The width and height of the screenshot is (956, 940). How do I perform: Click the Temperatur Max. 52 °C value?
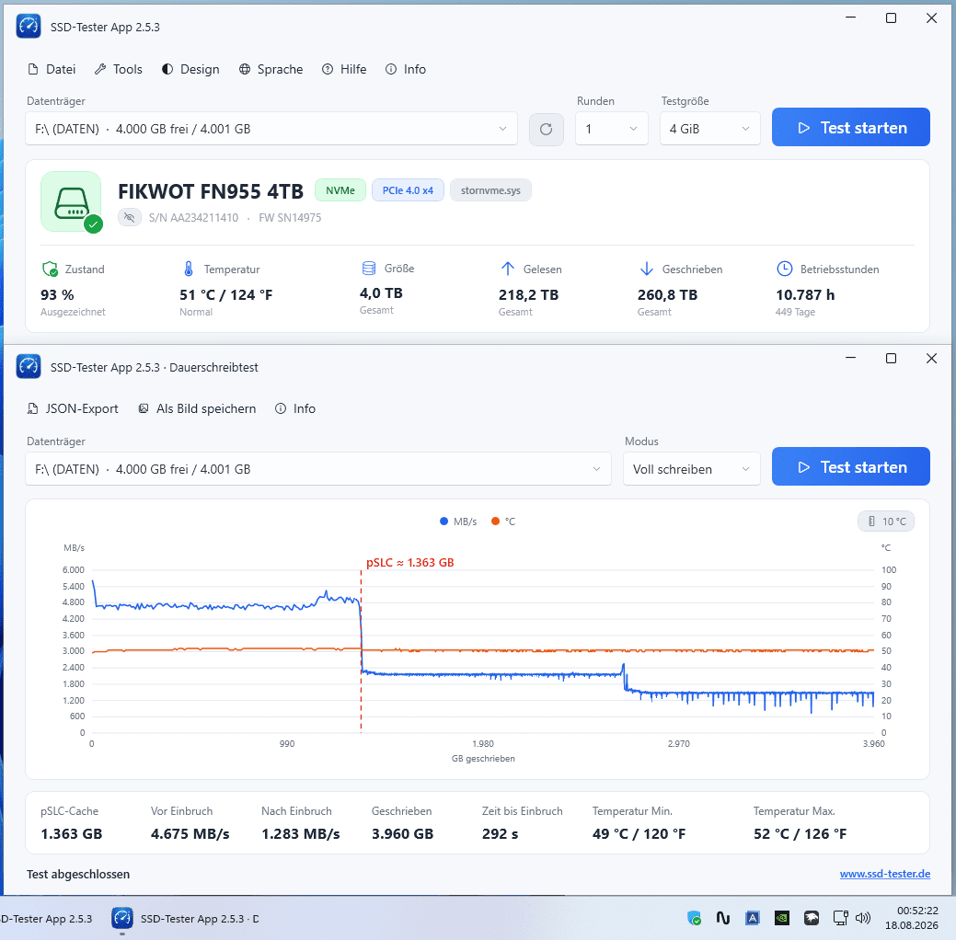[x=800, y=834]
